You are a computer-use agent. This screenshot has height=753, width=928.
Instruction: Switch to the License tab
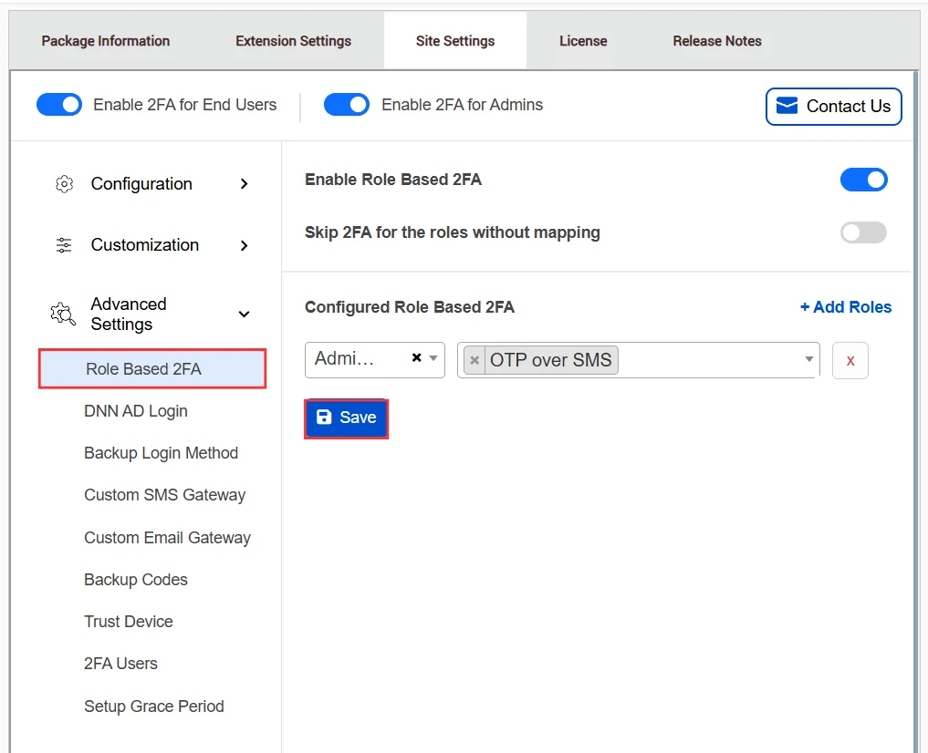583,40
